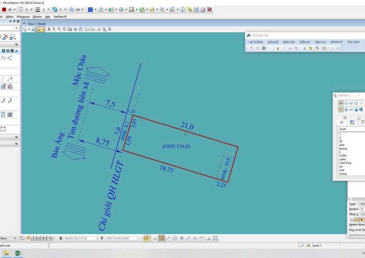The height and width of the screenshot is (258, 365).
Task: Select level CANH in the level list
Action: [x=342, y=156]
